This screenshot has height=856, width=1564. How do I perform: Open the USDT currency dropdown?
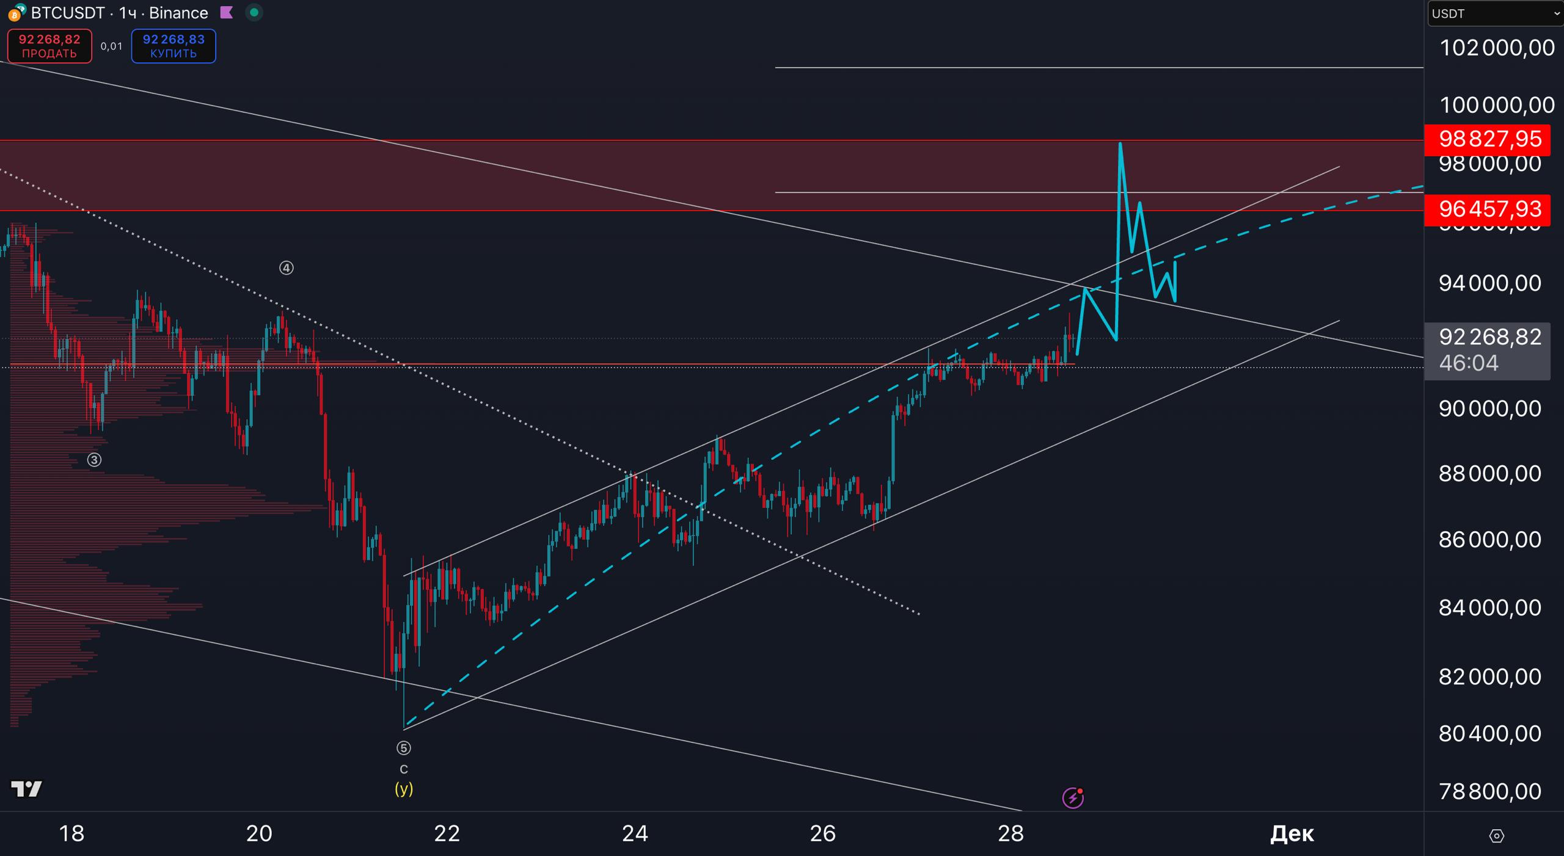(1494, 13)
